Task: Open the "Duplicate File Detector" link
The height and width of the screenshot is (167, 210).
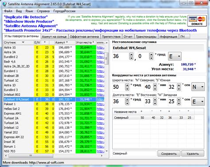Action: coord(26,17)
